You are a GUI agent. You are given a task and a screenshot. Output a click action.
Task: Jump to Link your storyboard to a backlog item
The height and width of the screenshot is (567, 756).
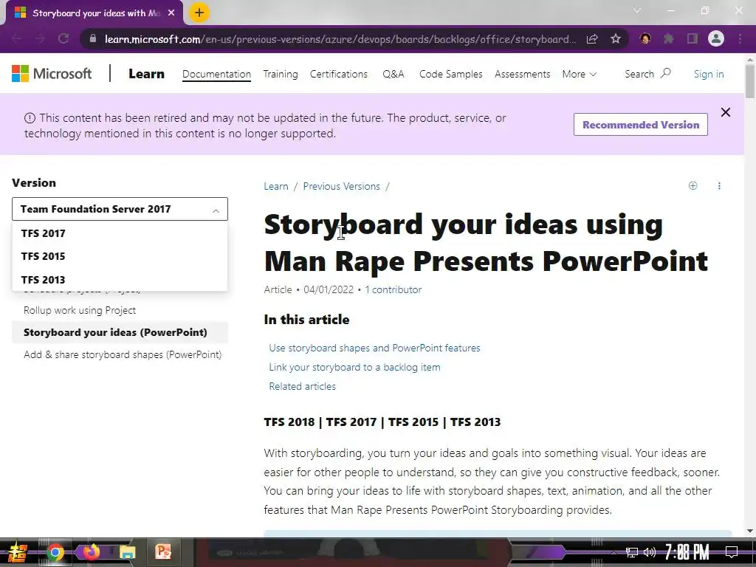tap(354, 368)
